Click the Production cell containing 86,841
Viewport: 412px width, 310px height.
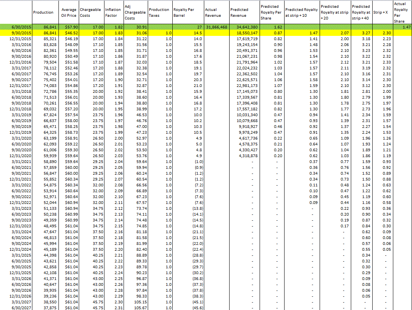coord(44,27)
